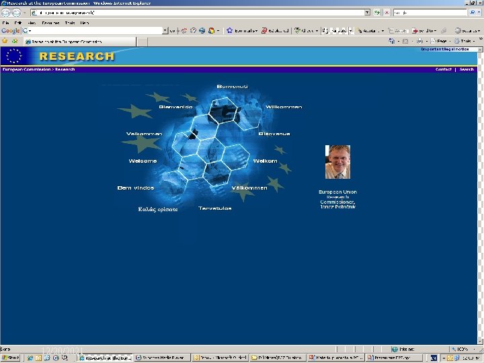Screen dimensions: 484x363
Task: Open the File menu
Action: [5, 23]
